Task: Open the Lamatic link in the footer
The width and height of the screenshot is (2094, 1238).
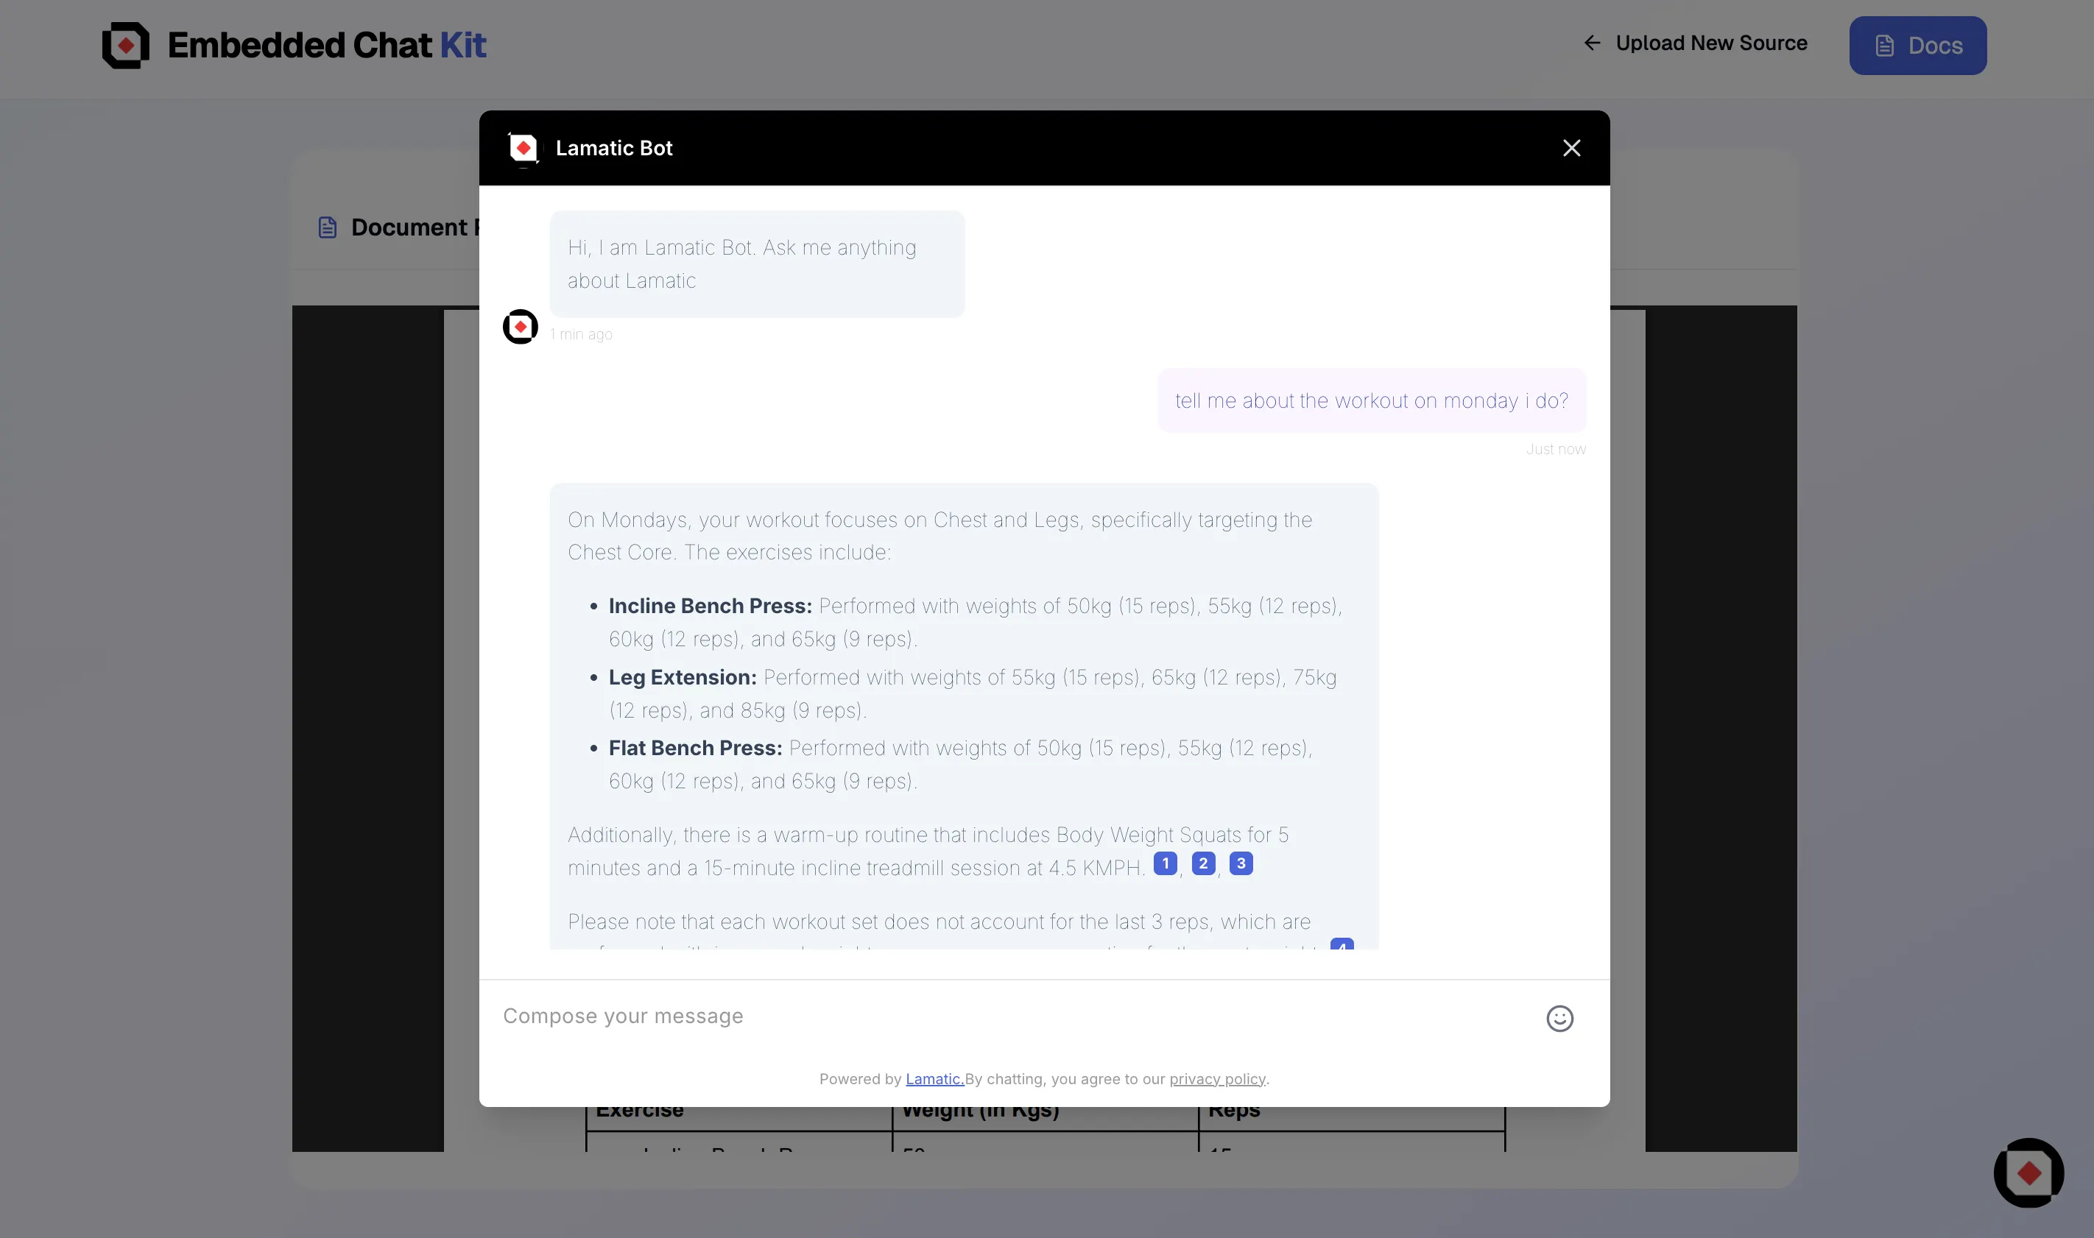Action: (x=934, y=1078)
